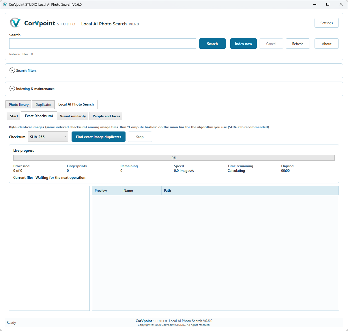Click the title bar app icon

[5, 4]
